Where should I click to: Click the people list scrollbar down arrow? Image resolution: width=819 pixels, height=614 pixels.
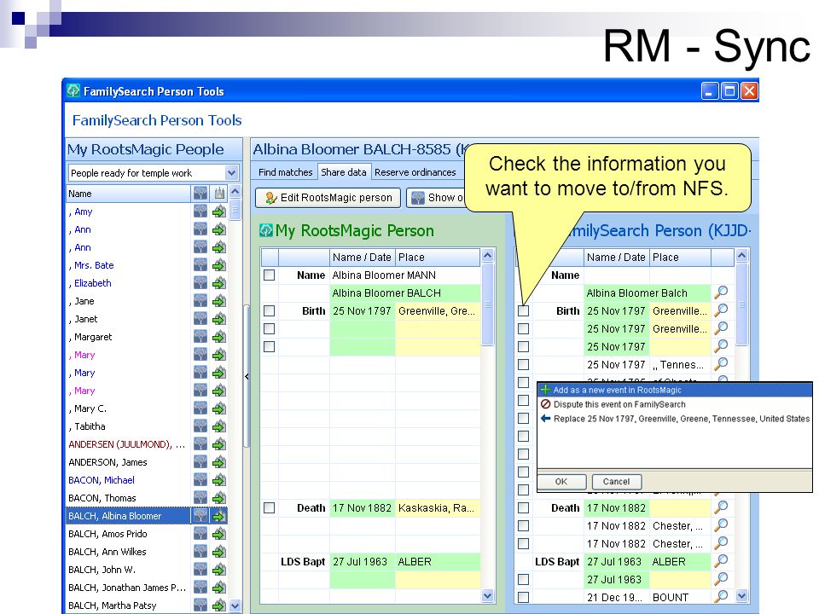[x=235, y=605]
